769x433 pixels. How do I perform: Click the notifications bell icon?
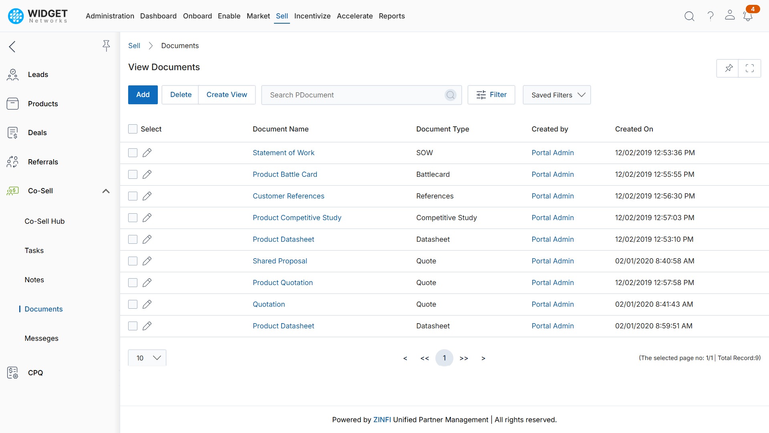point(747,16)
